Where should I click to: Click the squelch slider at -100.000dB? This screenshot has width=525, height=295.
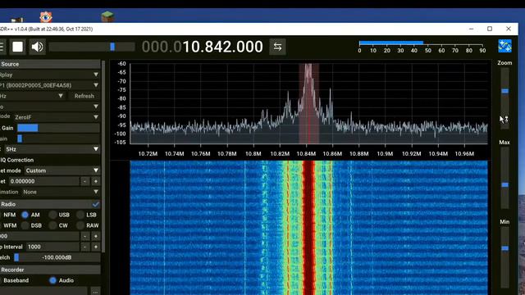[x=57, y=257]
